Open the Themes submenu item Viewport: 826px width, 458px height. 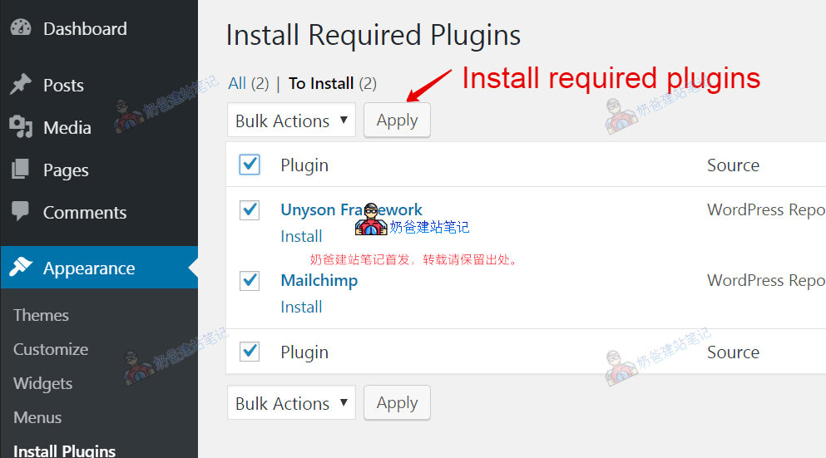pos(41,315)
